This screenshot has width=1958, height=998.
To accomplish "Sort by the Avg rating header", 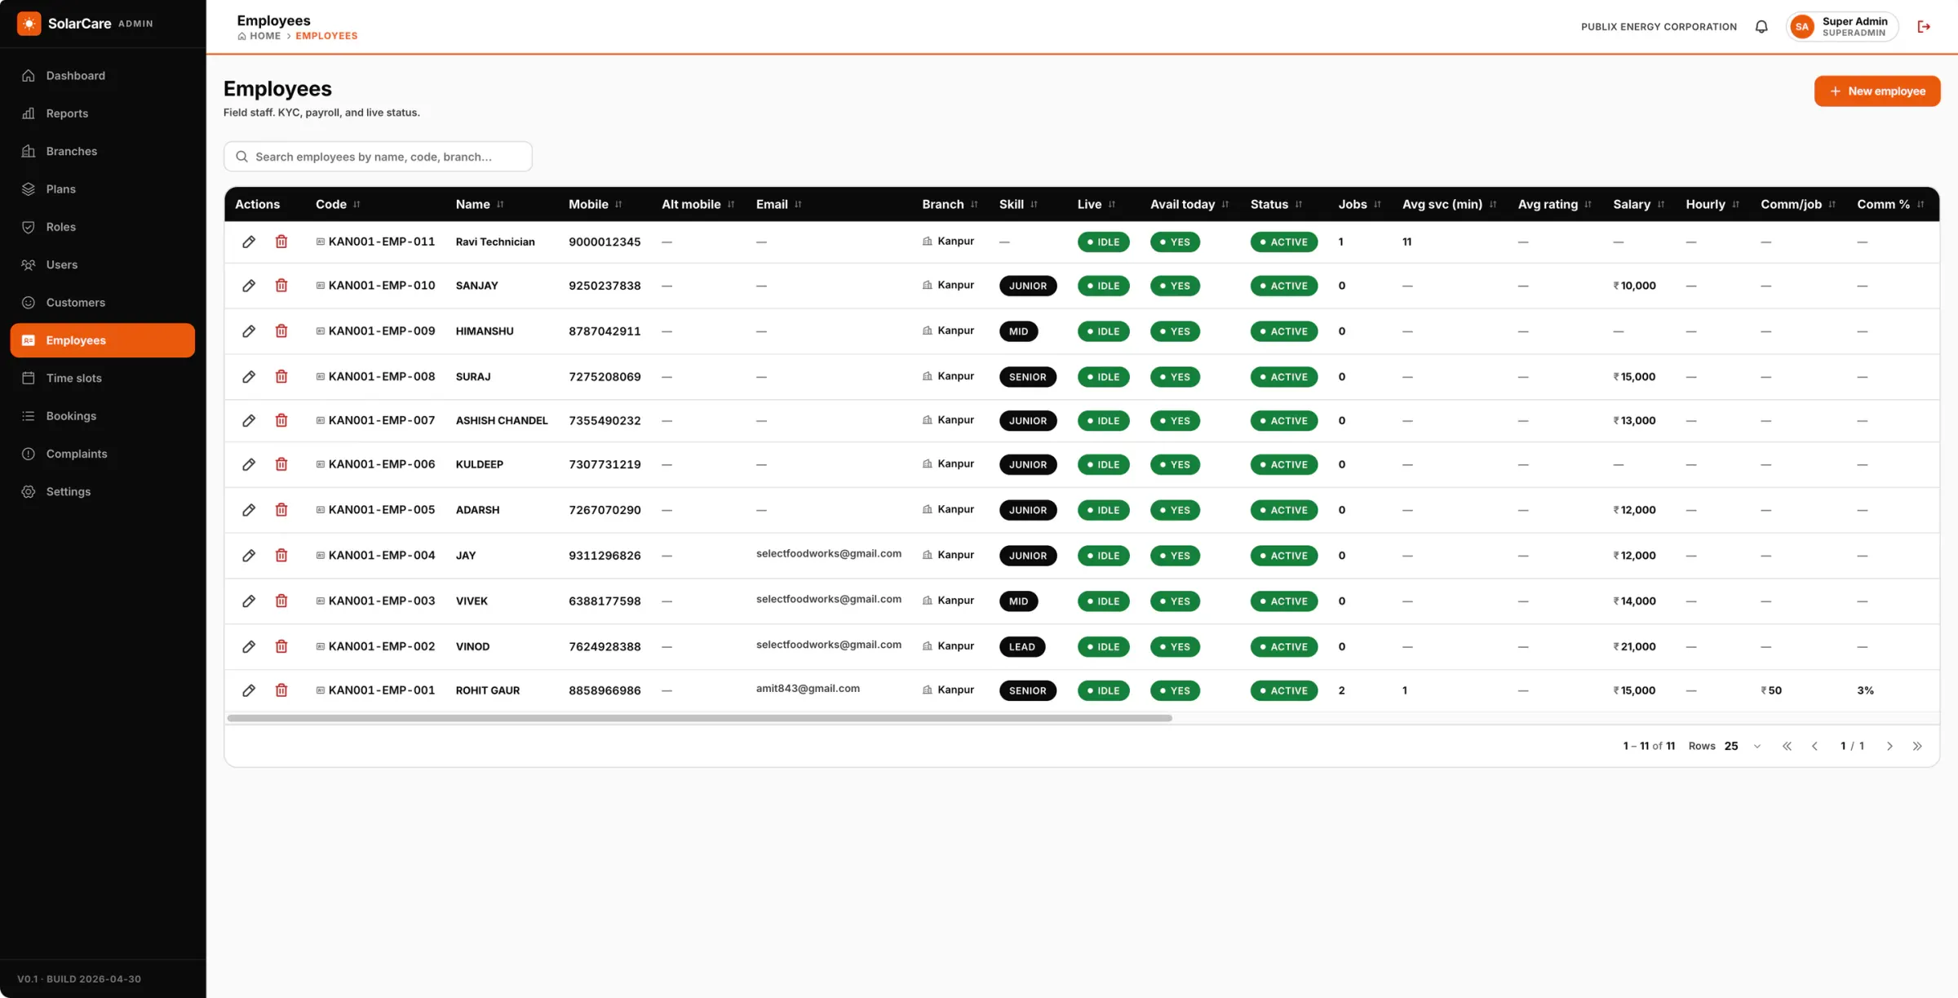I will [1554, 204].
